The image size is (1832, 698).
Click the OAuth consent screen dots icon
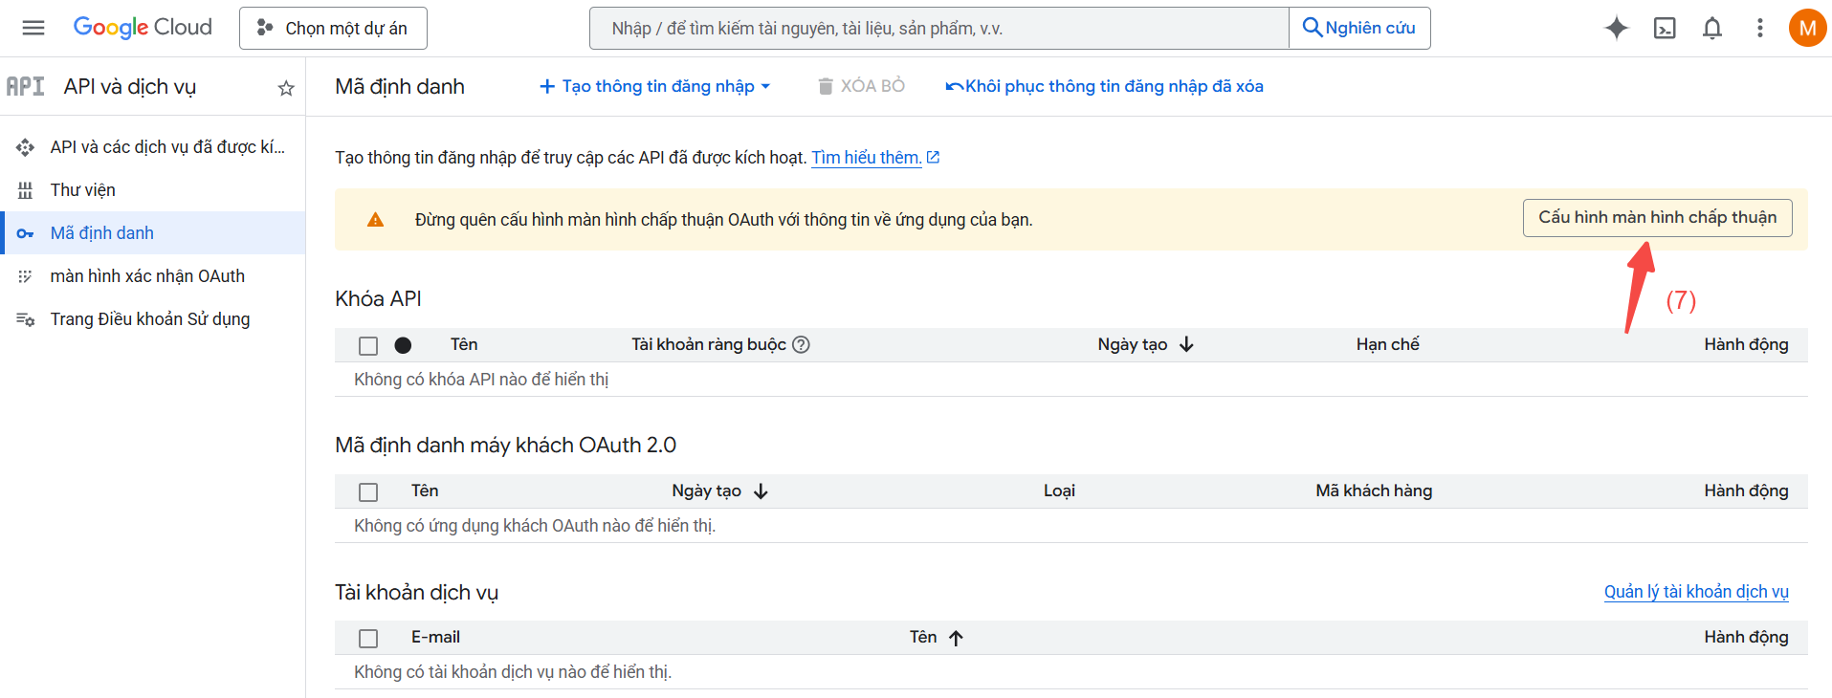[26, 276]
